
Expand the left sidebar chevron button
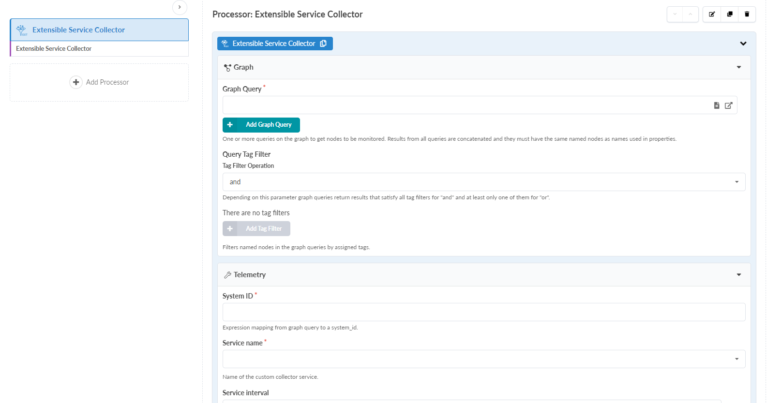tap(180, 7)
